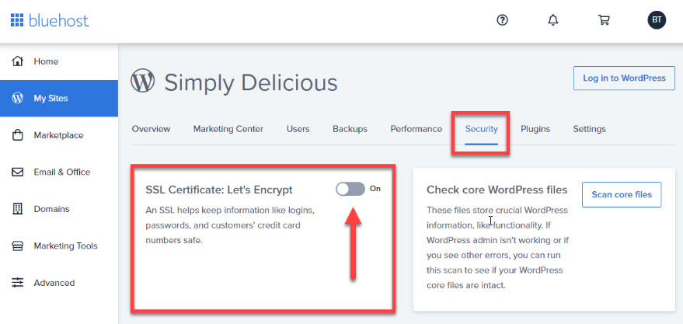Switch to the Performance tab

(416, 129)
